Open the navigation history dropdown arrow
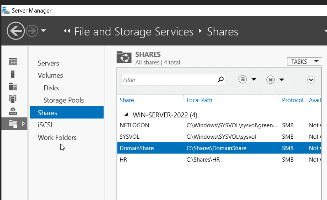The width and height of the screenshot is (327, 200). coord(43,31)
